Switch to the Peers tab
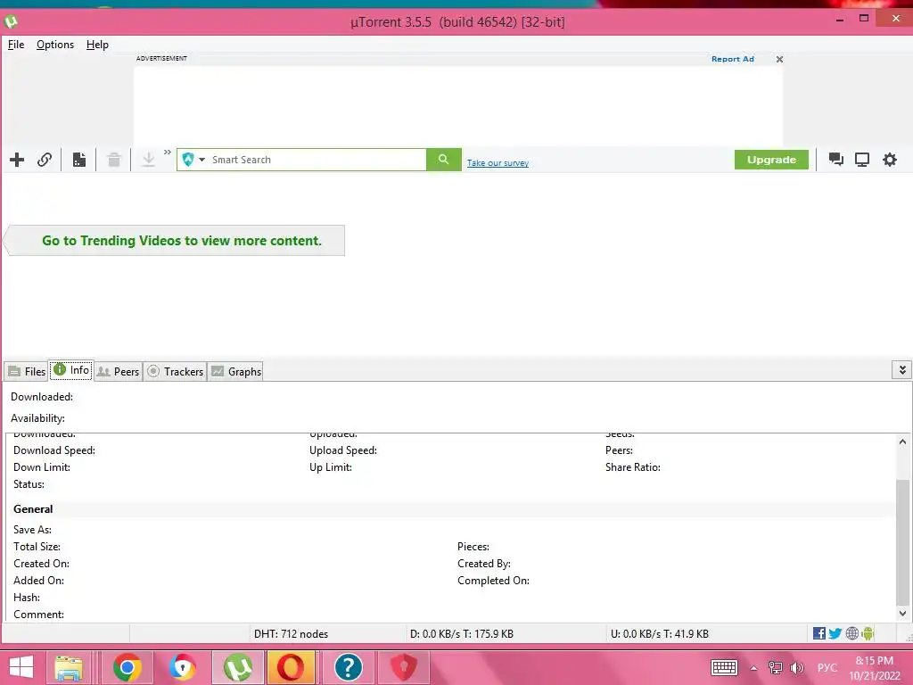 point(119,372)
